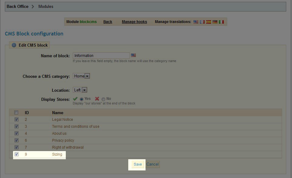Toggle the select-all checkbox in table header
The image size is (292, 178).
click(17, 113)
